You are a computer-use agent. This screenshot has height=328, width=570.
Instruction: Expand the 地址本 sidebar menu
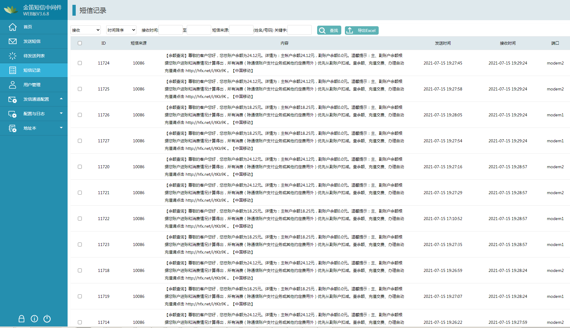(x=34, y=128)
